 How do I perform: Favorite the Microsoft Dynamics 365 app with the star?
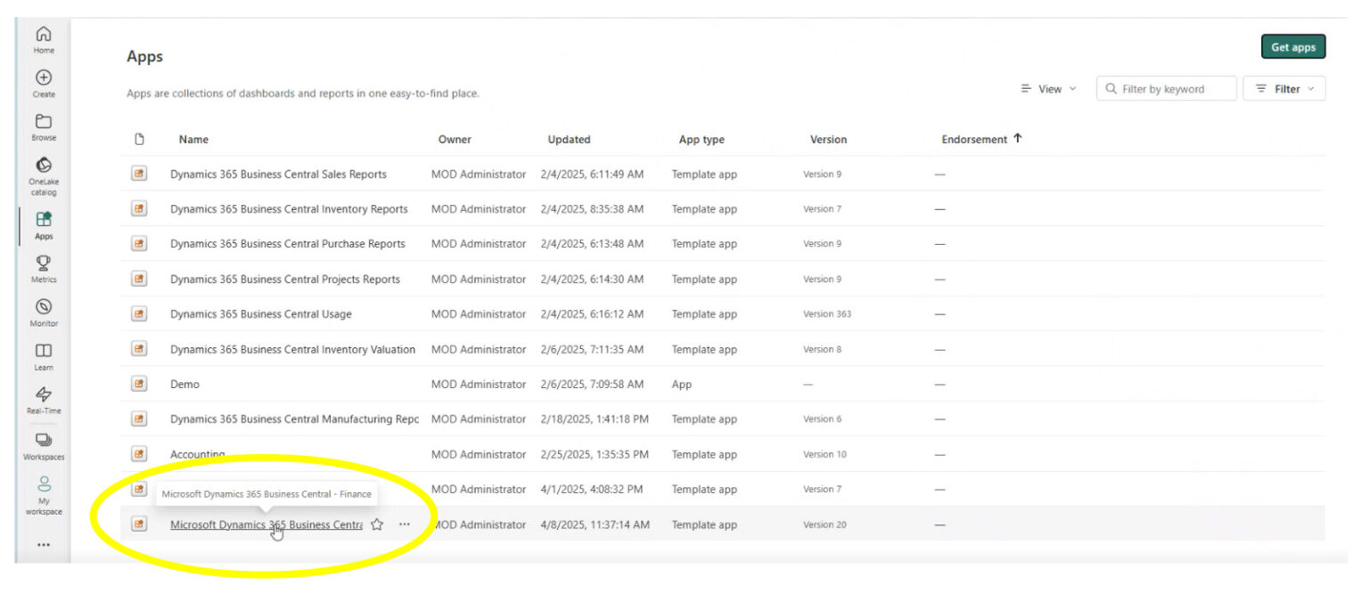coord(376,524)
